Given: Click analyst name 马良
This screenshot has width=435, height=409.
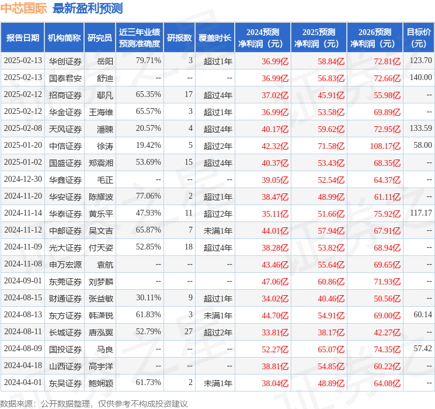Looking at the screenshot, I should (105, 349).
